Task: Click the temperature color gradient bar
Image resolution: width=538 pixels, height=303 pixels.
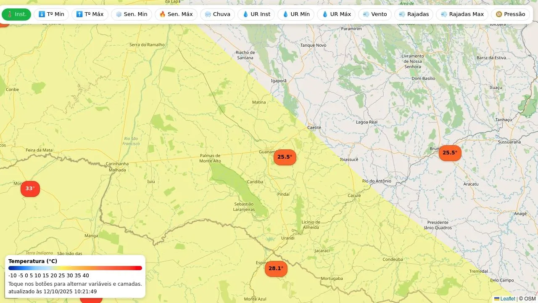Action: [x=75, y=268]
